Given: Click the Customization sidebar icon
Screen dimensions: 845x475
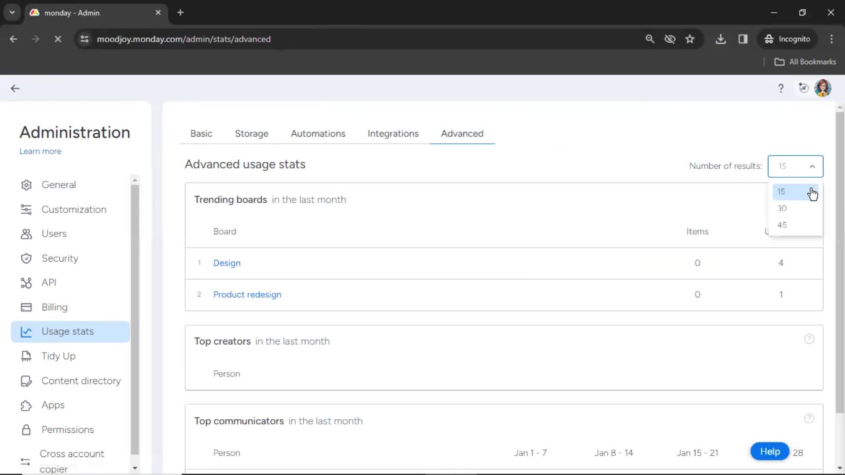Looking at the screenshot, I should click(27, 209).
